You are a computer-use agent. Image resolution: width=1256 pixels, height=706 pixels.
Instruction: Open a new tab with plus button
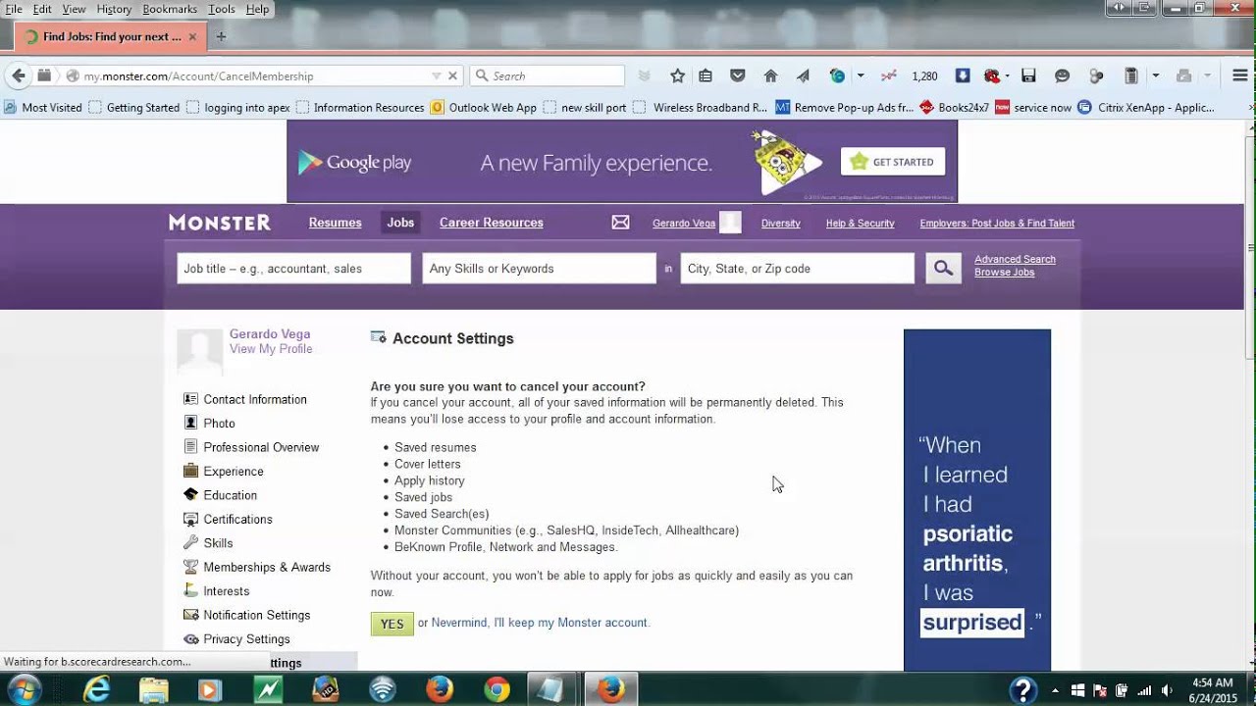point(221,37)
